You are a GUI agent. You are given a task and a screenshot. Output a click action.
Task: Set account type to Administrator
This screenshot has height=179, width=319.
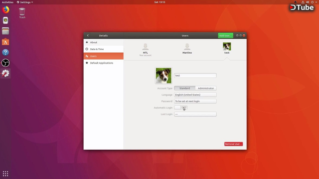206,89
